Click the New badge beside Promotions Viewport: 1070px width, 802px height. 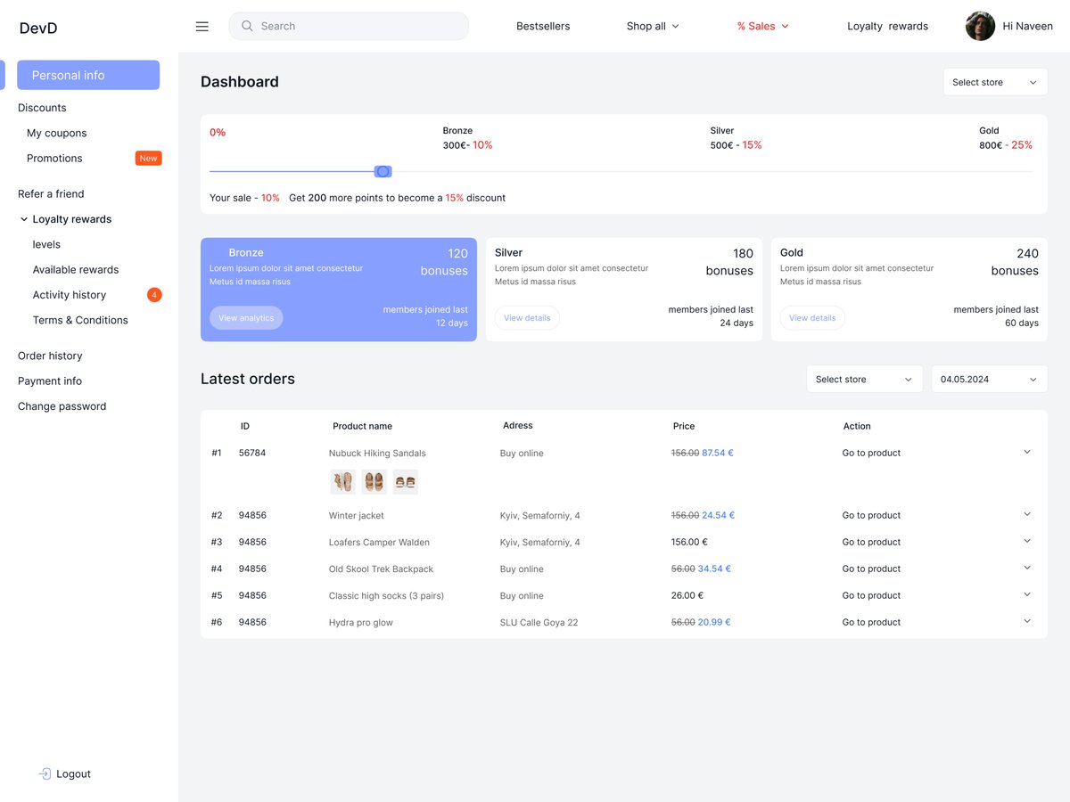coord(148,159)
